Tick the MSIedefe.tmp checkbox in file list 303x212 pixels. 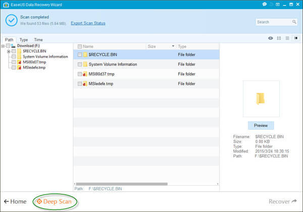80,84
